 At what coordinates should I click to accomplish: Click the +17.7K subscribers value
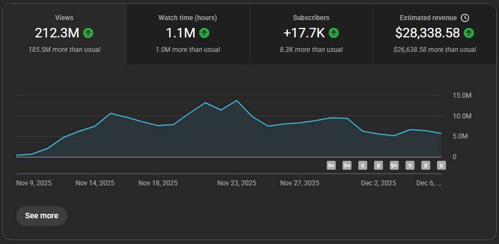[304, 33]
